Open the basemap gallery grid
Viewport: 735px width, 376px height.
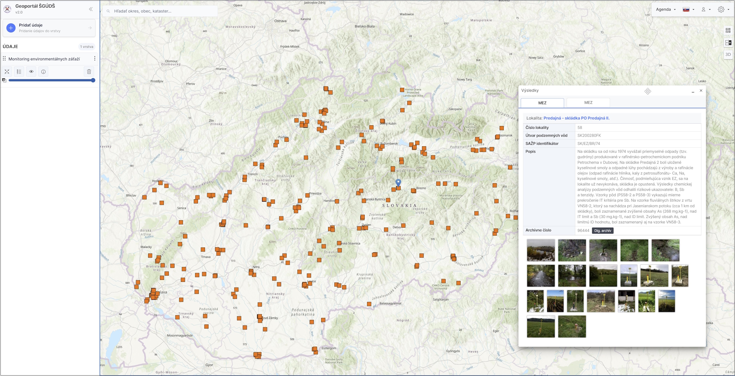[728, 30]
